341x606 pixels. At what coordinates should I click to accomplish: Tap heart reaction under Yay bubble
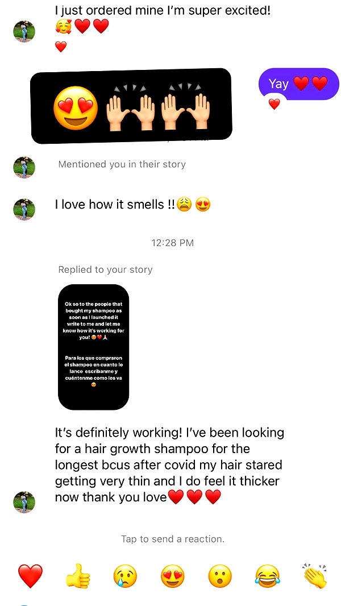point(274,104)
